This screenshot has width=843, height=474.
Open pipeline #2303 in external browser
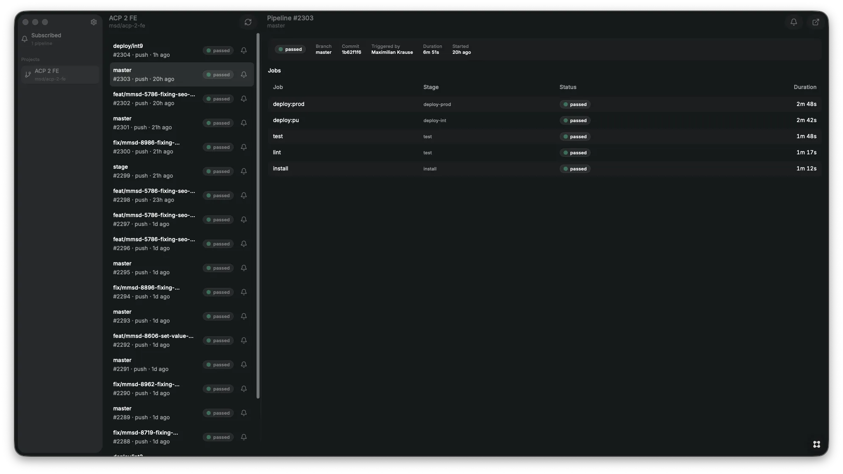click(x=816, y=22)
